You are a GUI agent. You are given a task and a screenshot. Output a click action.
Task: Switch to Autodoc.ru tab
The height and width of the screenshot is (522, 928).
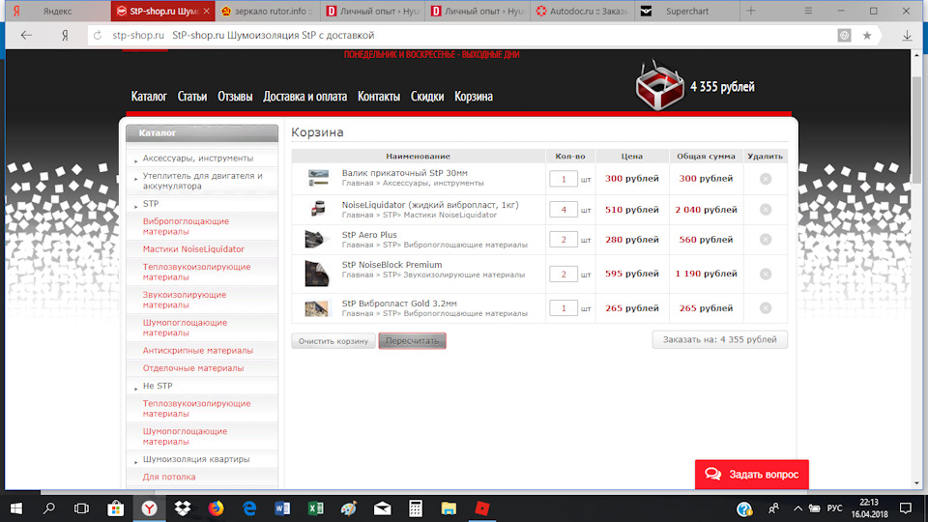point(582,12)
